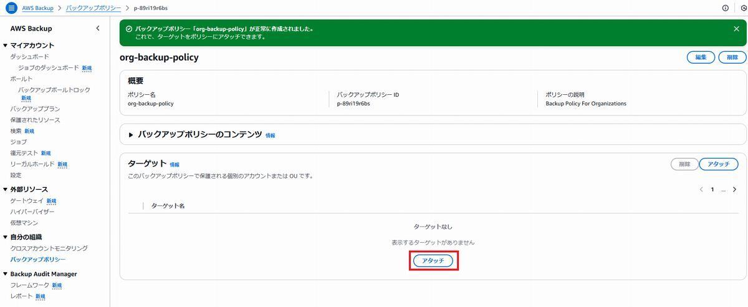748x307 pixels.
Task: Open ジョブのダッシュボード in sidebar
Action: 49,68
